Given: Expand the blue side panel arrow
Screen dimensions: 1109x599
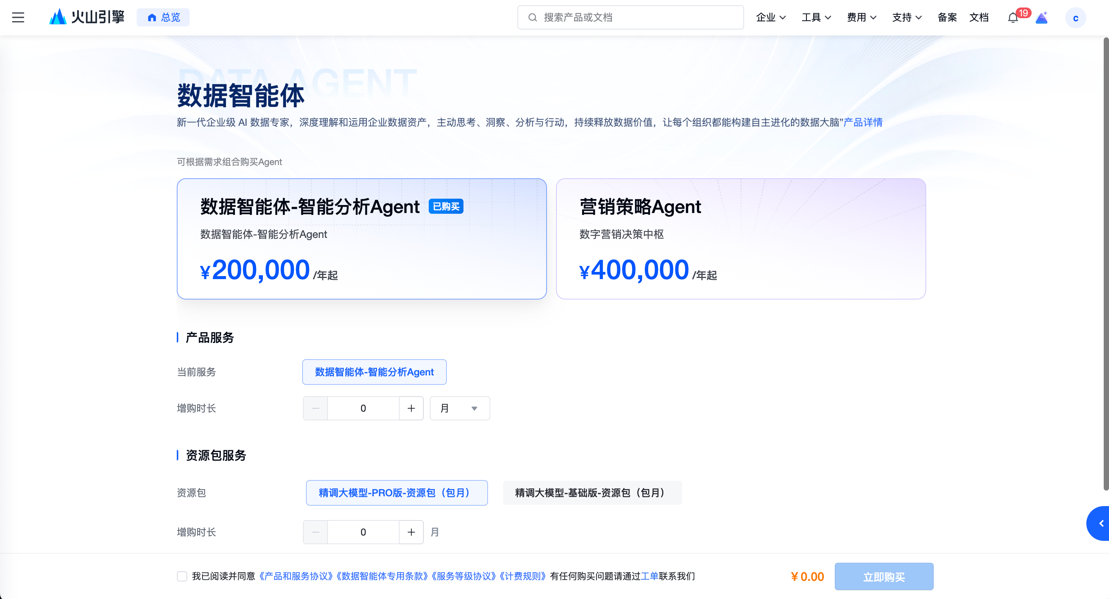Looking at the screenshot, I should tap(1099, 523).
